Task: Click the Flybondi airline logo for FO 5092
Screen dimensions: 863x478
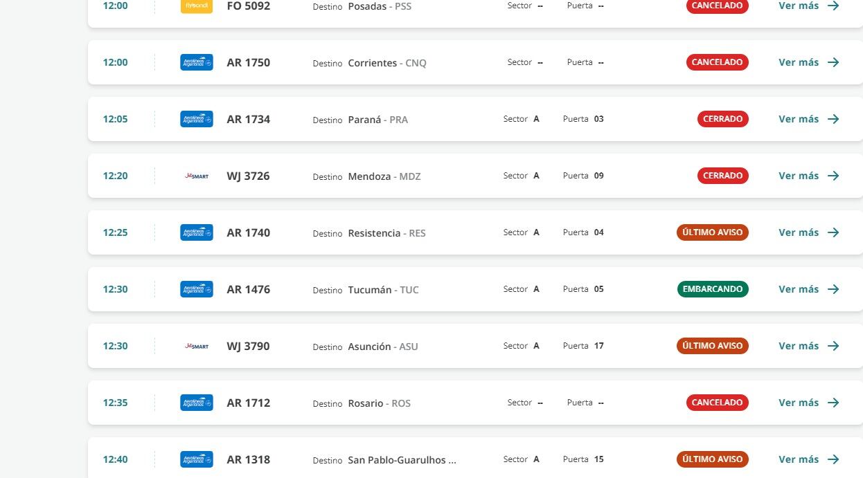Action: tap(196, 6)
